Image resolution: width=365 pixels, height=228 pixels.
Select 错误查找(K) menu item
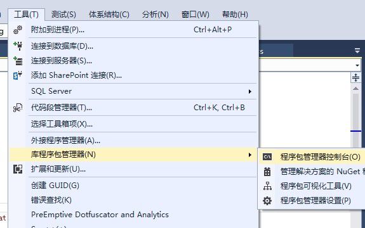pyautogui.click(x=133, y=200)
